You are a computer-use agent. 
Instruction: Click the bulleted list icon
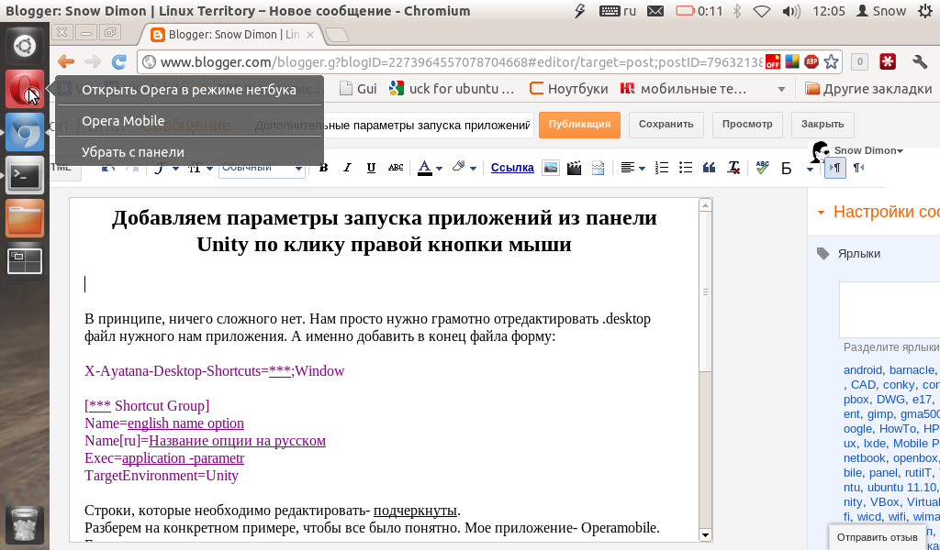[686, 168]
